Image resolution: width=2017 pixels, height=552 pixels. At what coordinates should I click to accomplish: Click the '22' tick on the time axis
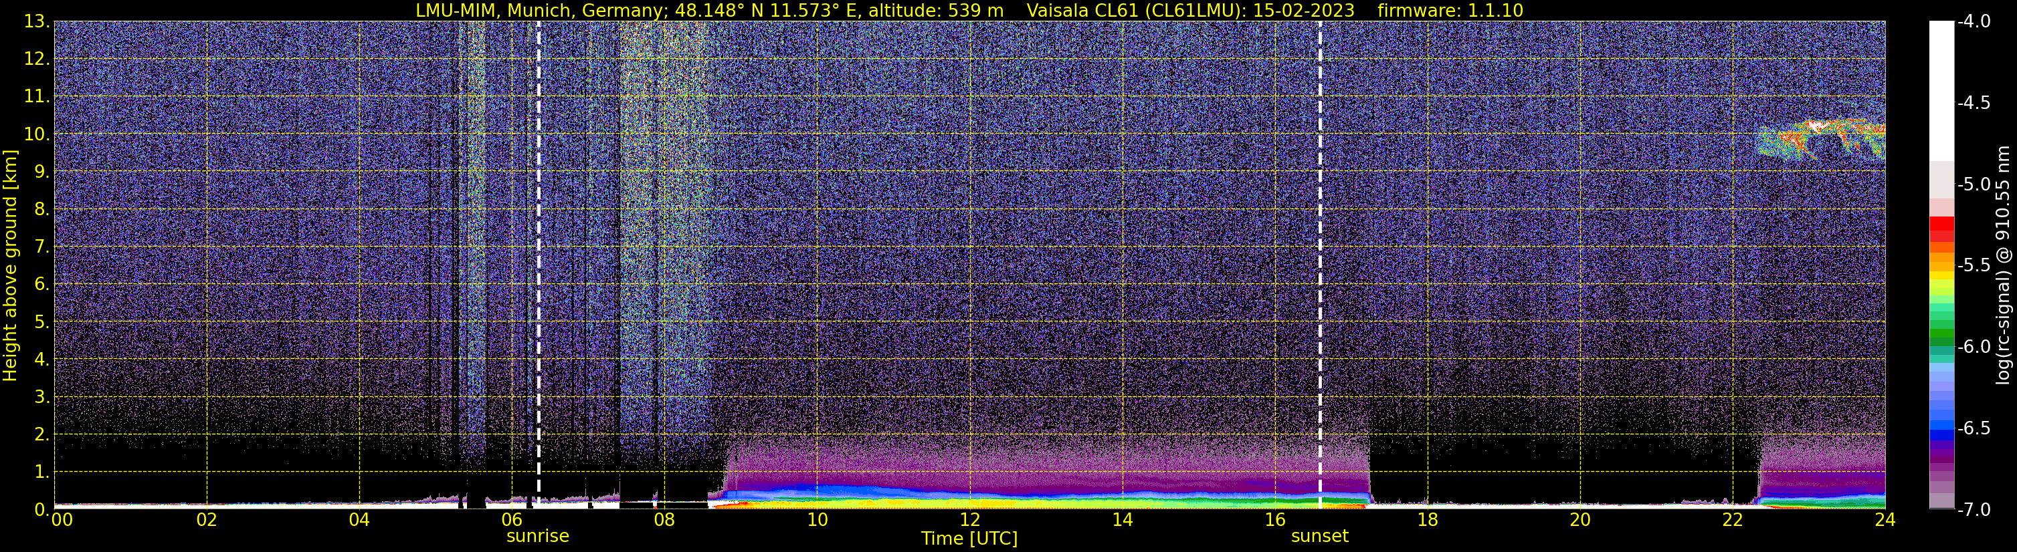1733,520
